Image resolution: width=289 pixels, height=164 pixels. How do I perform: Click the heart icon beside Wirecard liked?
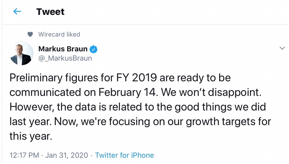click(30, 35)
